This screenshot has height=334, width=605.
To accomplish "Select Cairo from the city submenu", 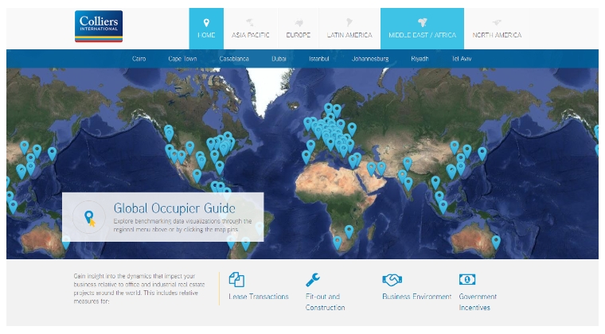I will click(x=141, y=59).
